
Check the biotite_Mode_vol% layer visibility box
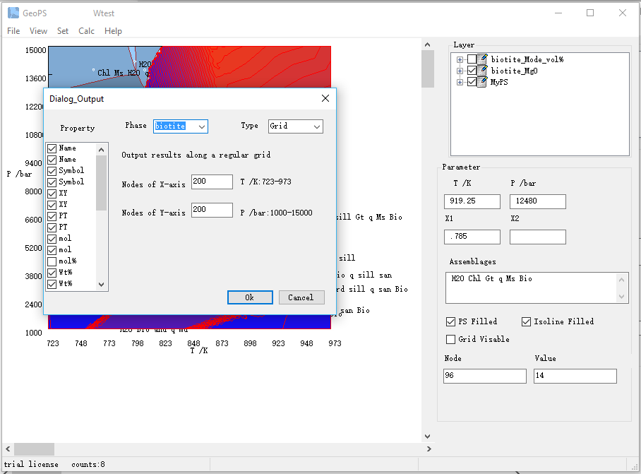(472, 59)
